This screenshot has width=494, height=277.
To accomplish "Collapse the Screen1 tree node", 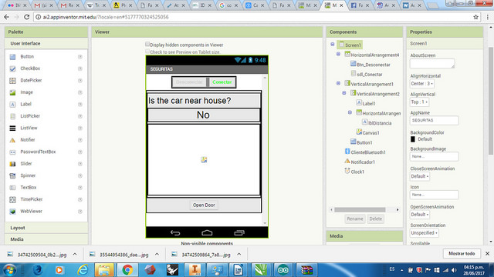I will coord(333,45).
